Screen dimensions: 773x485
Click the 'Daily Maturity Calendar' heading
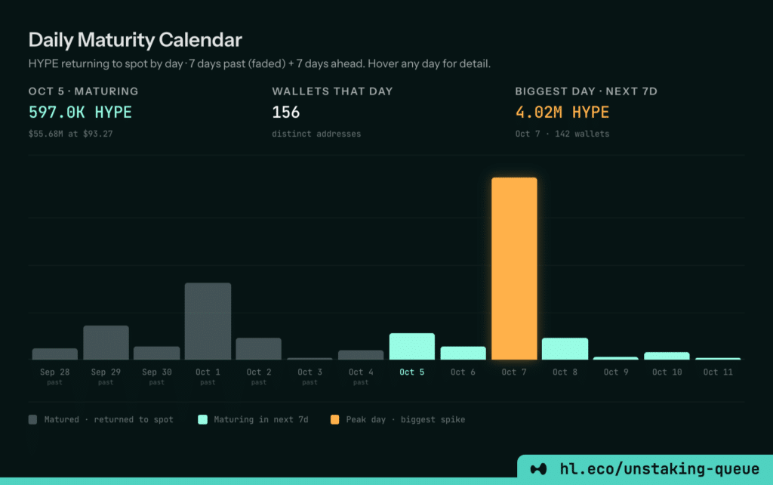135,40
